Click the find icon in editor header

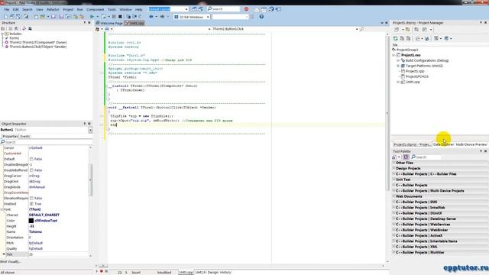click(361, 29)
